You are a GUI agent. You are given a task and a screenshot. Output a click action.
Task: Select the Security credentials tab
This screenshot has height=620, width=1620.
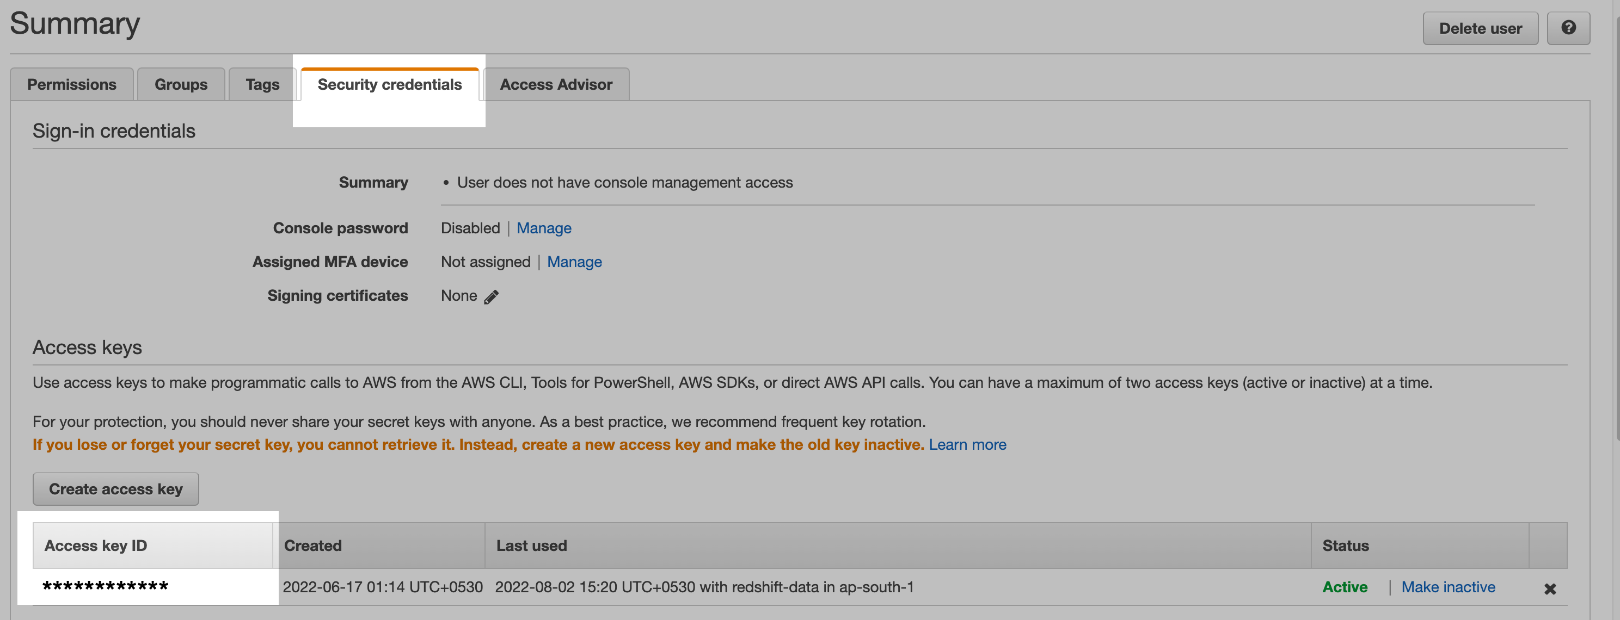[x=389, y=84]
